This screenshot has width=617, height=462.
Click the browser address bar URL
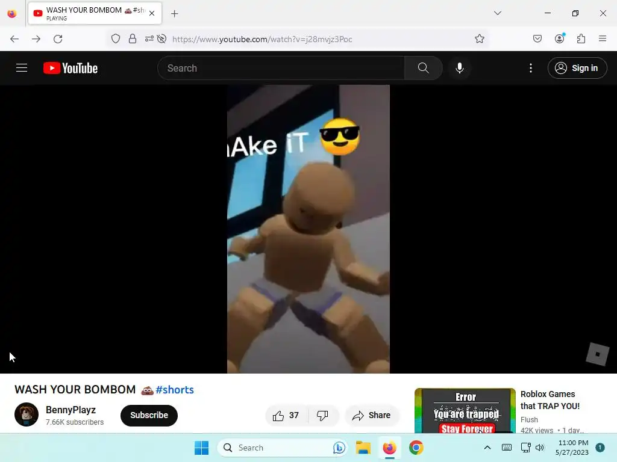click(x=262, y=39)
